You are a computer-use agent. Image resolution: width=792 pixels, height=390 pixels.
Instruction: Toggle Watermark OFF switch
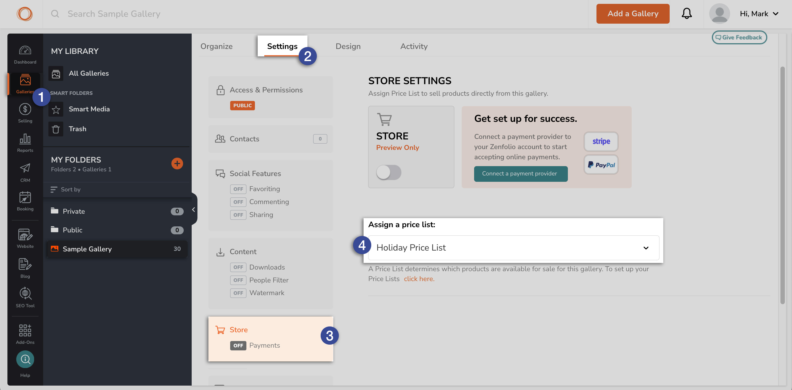click(238, 293)
